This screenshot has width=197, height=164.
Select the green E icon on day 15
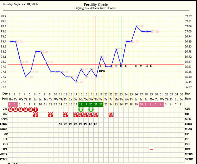[x=80, y=109]
